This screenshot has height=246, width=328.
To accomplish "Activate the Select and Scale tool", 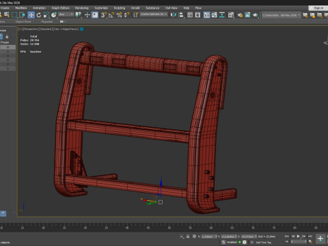I will (46, 15).
